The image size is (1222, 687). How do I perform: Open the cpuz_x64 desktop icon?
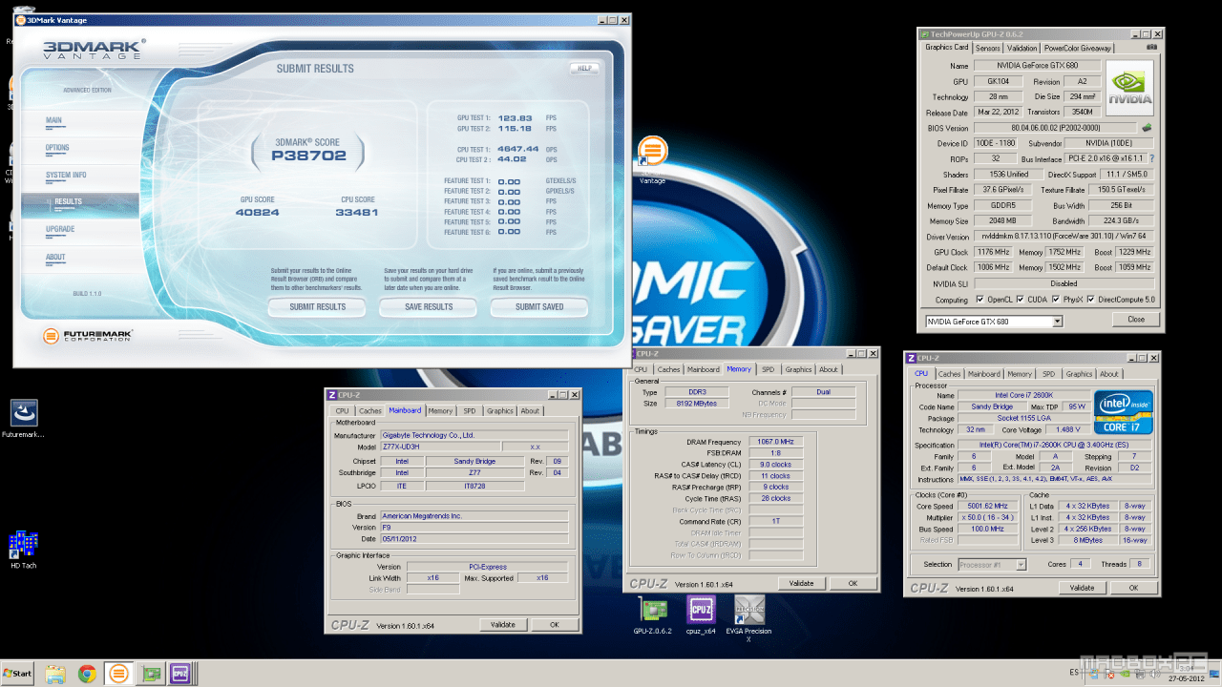(701, 615)
